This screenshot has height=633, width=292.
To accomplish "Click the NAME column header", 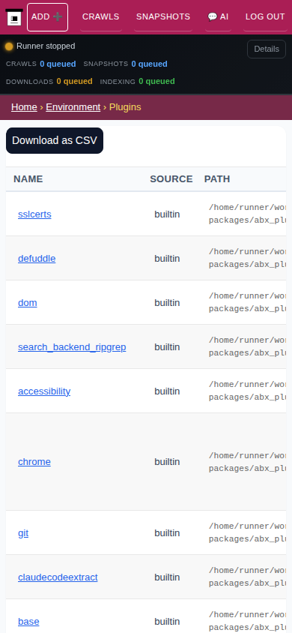I will [28, 179].
